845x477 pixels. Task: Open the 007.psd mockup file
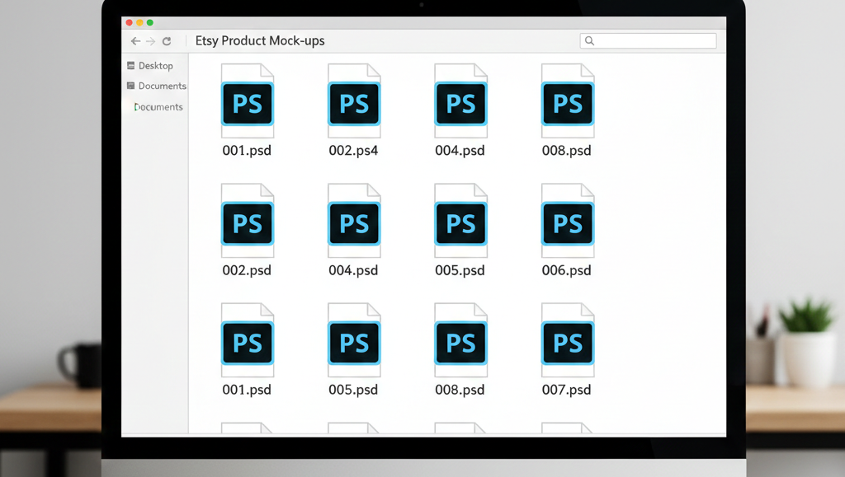(x=567, y=341)
